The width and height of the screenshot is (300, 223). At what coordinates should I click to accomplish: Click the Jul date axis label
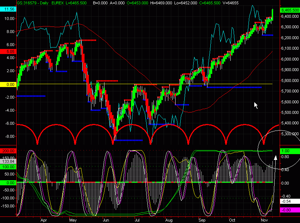click(137, 220)
